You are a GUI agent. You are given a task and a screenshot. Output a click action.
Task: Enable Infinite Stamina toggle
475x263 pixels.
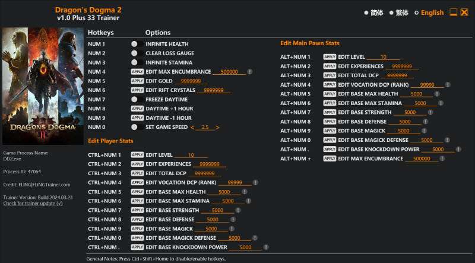coord(134,62)
